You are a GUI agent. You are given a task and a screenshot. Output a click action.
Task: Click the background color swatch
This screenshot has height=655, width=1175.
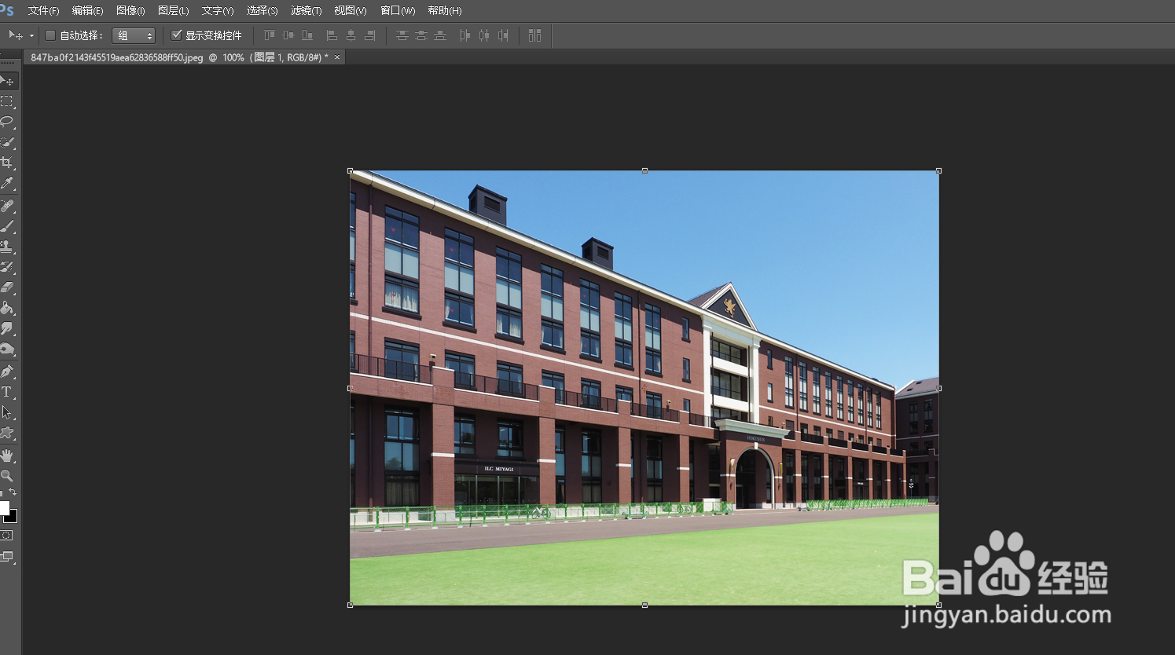(x=12, y=518)
